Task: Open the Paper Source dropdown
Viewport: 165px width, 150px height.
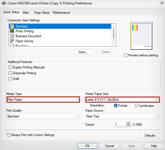Action: coord(122,116)
